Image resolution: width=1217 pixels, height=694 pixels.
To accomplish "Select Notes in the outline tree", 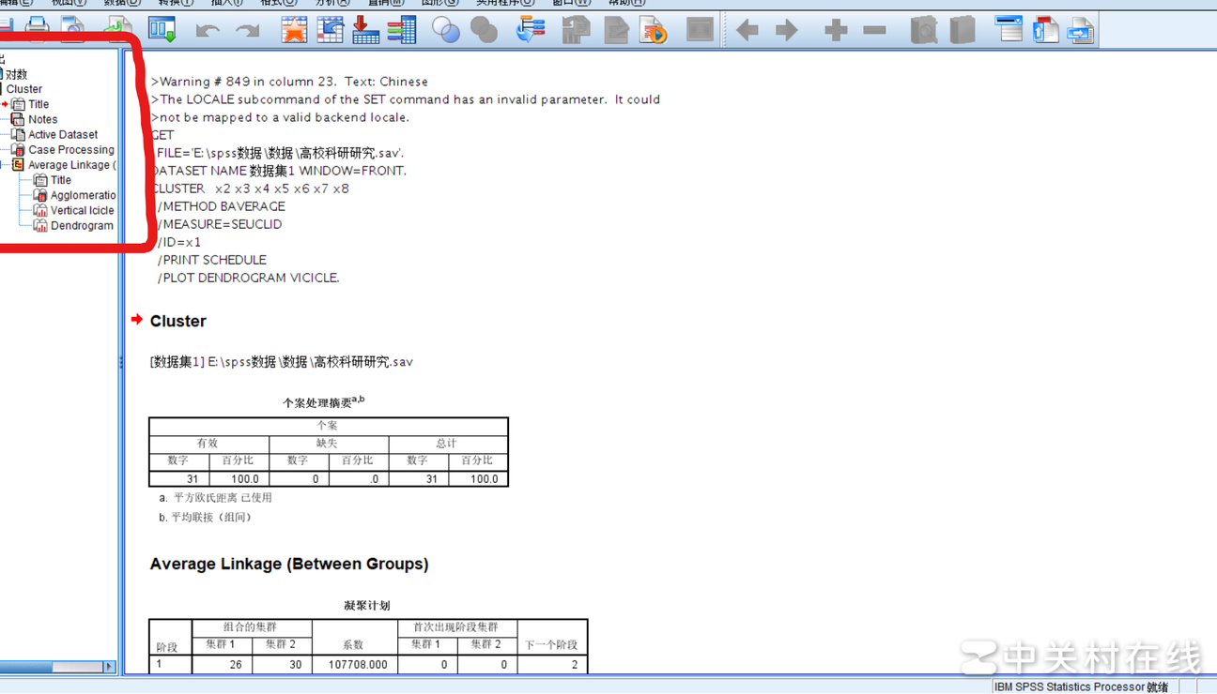I will point(42,119).
